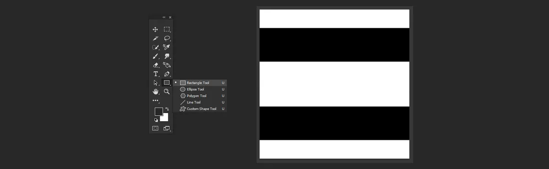Viewport: 549px width, 169px height.
Task: Open the foreground color swatch
Action: pyautogui.click(x=158, y=111)
